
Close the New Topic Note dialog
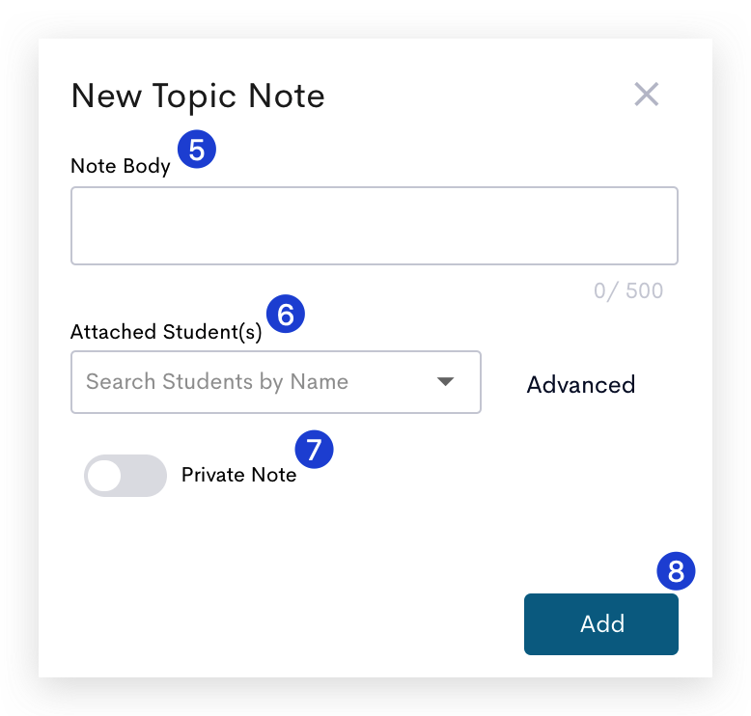pos(646,94)
